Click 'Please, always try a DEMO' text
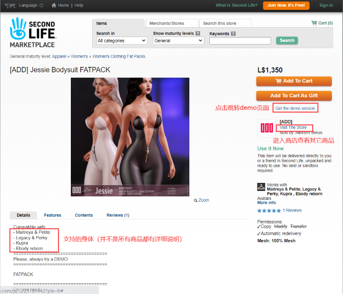Viewport: 343px width, 294px height. tap(41, 259)
